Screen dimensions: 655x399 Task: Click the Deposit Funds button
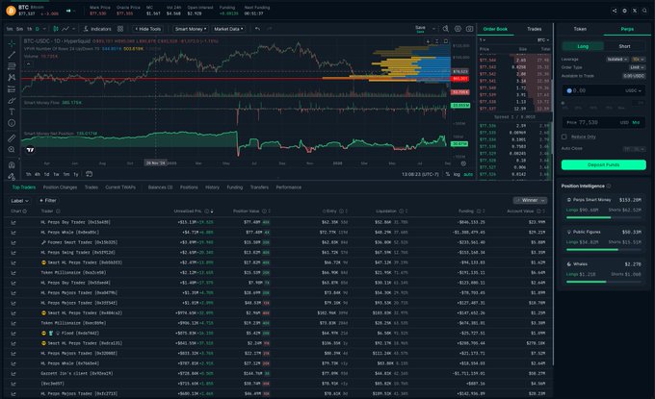click(604, 164)
